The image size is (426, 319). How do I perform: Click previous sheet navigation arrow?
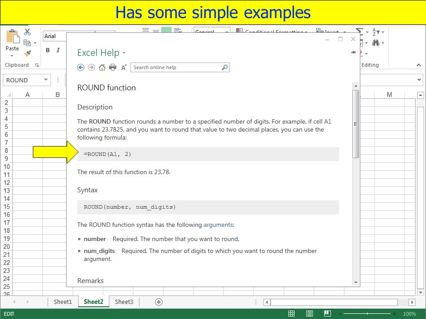14,302
